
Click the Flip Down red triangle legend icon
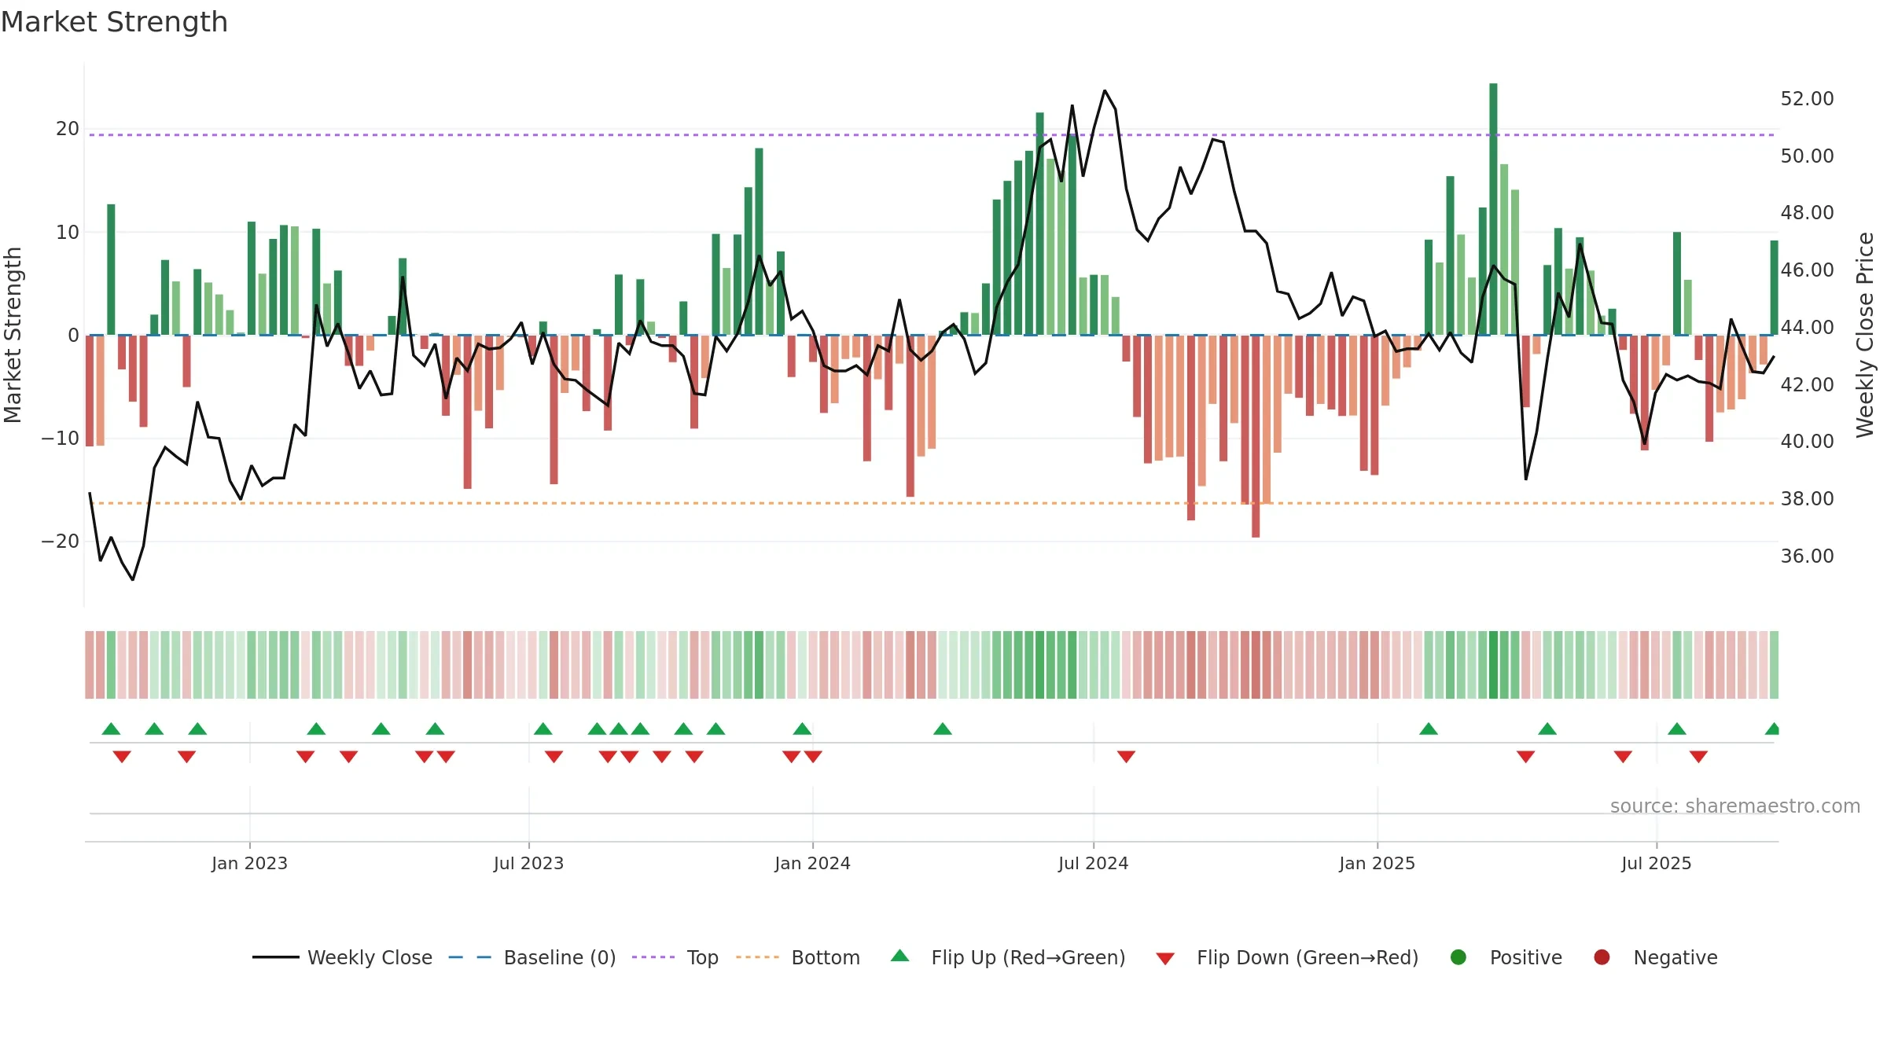(x=1165, y=958)
